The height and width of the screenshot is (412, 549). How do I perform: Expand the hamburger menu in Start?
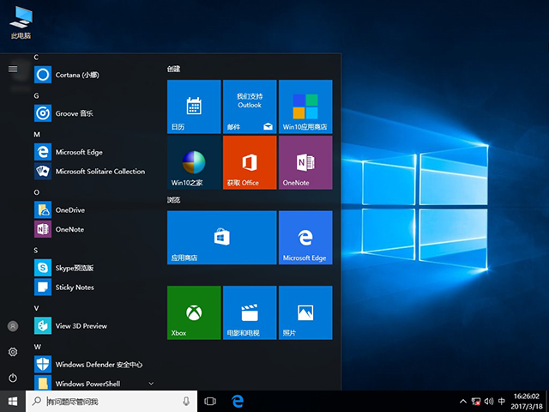13,69
